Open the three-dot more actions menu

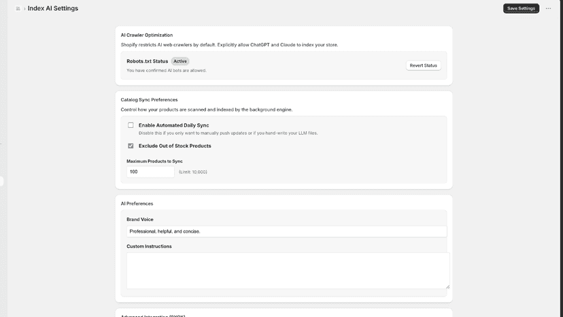548,8
